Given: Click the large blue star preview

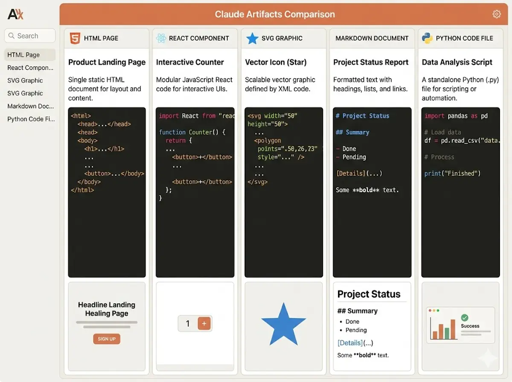Looking at the screenshot, I should 283,324.
